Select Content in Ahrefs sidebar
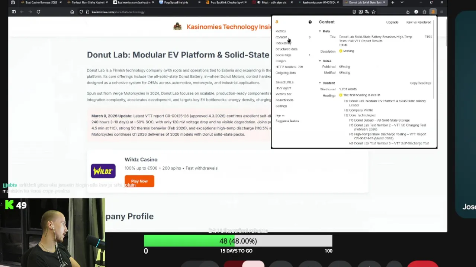Viewport: 476px width, 267px height. pyautogui.click(x=281, y=37)
